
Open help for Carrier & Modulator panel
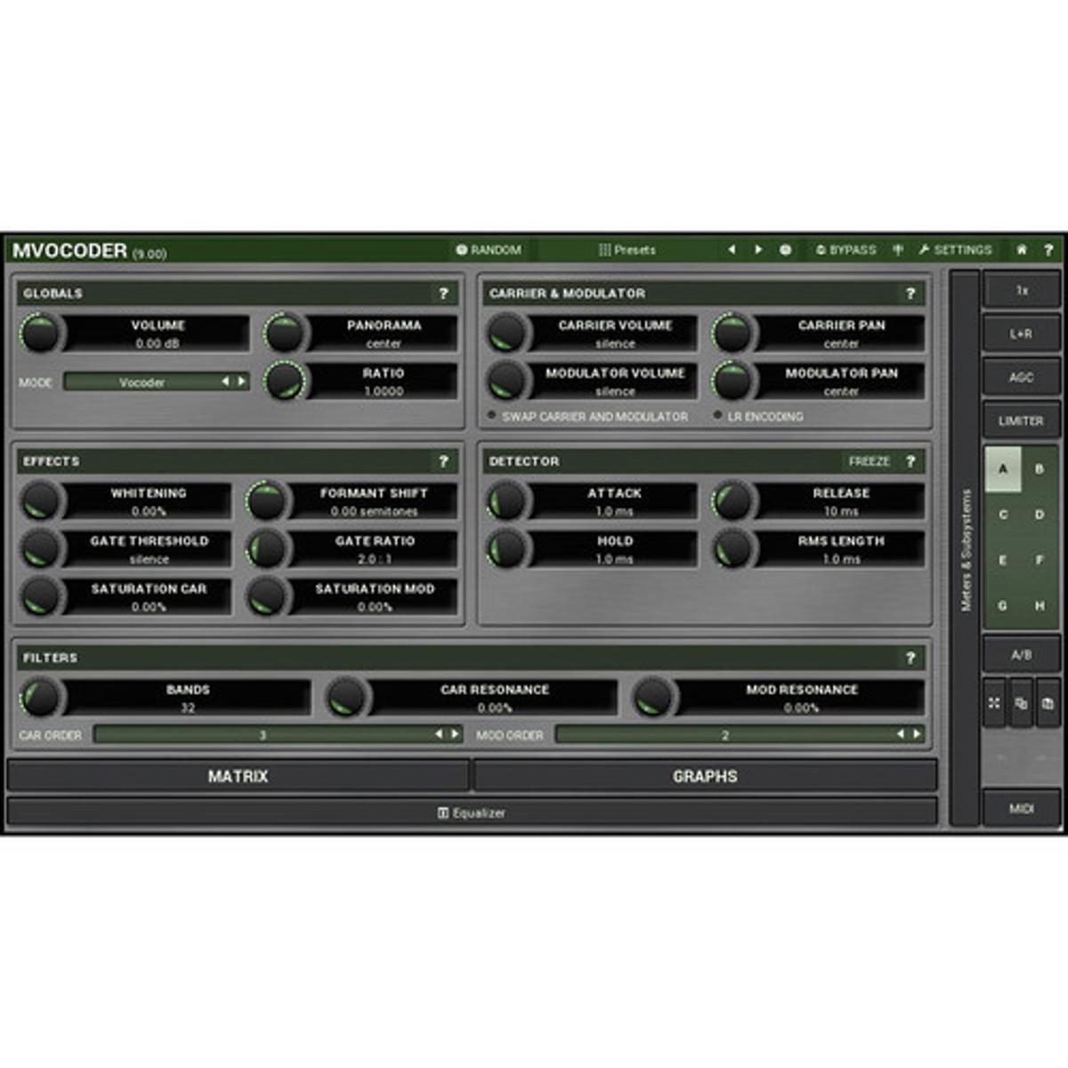pyautogui.click(x=910, y=293)
